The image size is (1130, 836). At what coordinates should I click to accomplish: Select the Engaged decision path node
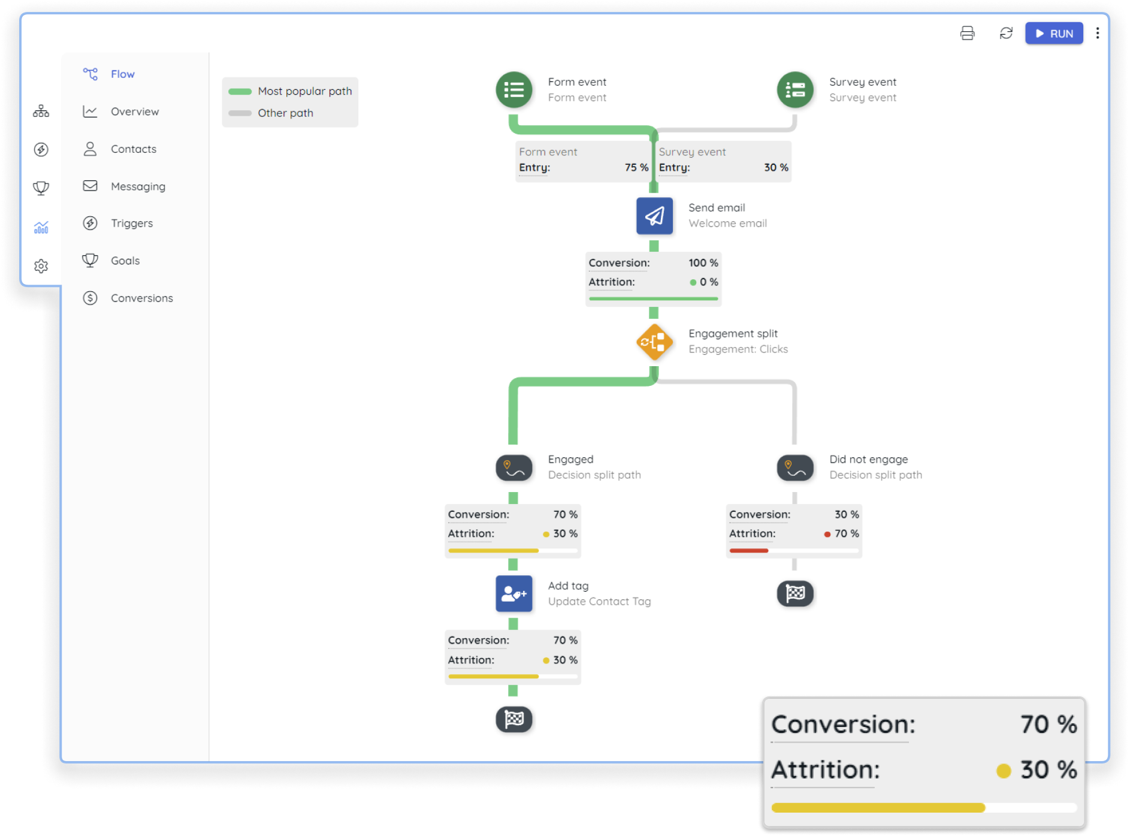pos(514,468)
